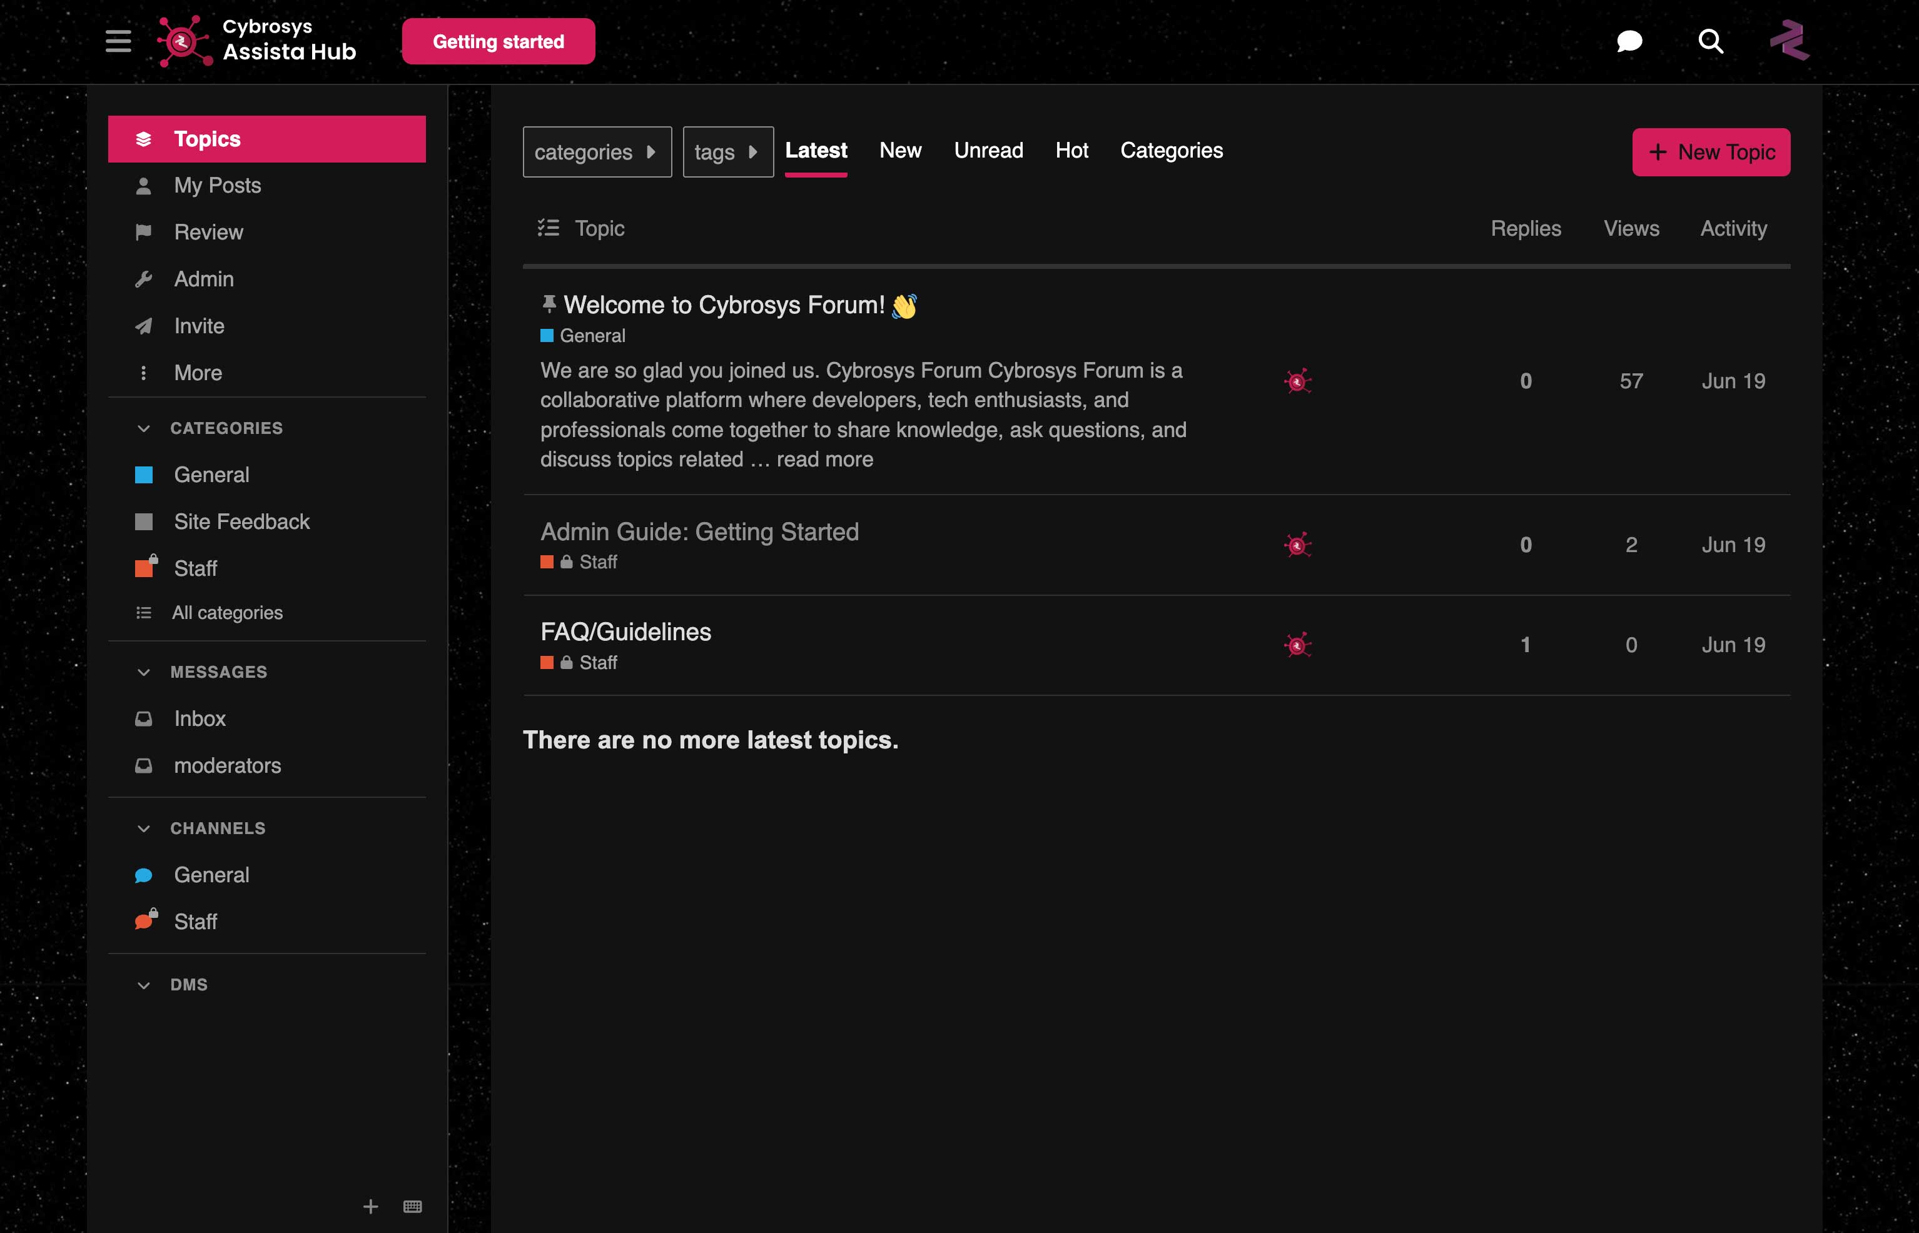Open Admin Guide: Getting Started topic
1919x1233 pixels.
tap(699, 531)
